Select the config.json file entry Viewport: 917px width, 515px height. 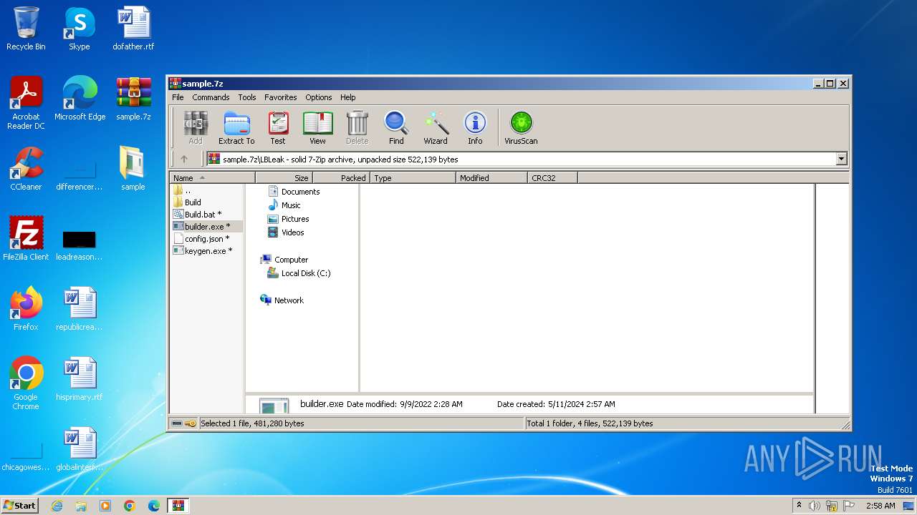point(201,239)
